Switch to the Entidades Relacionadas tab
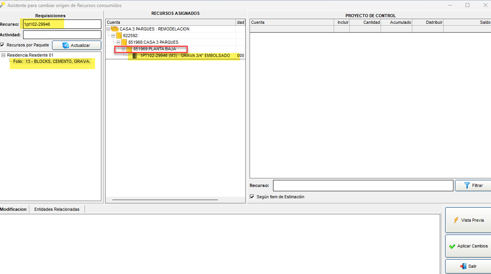 point(57,209)
